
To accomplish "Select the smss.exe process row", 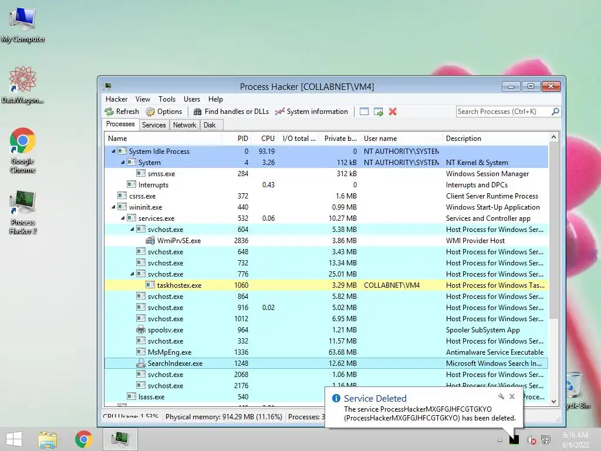I will 326,174.
